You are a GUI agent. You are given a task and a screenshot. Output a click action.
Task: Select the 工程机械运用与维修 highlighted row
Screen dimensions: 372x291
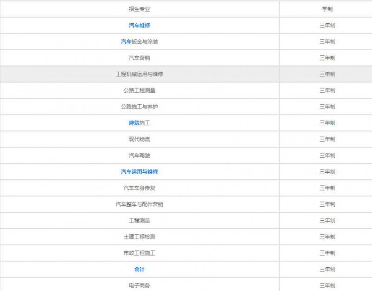tap(138, 73)
